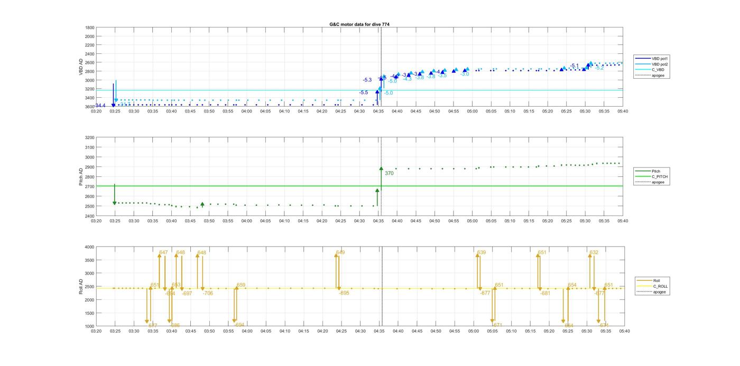
Task: Click the cyan C_VBD line sample in legend
Action: [x=644, y=70]
